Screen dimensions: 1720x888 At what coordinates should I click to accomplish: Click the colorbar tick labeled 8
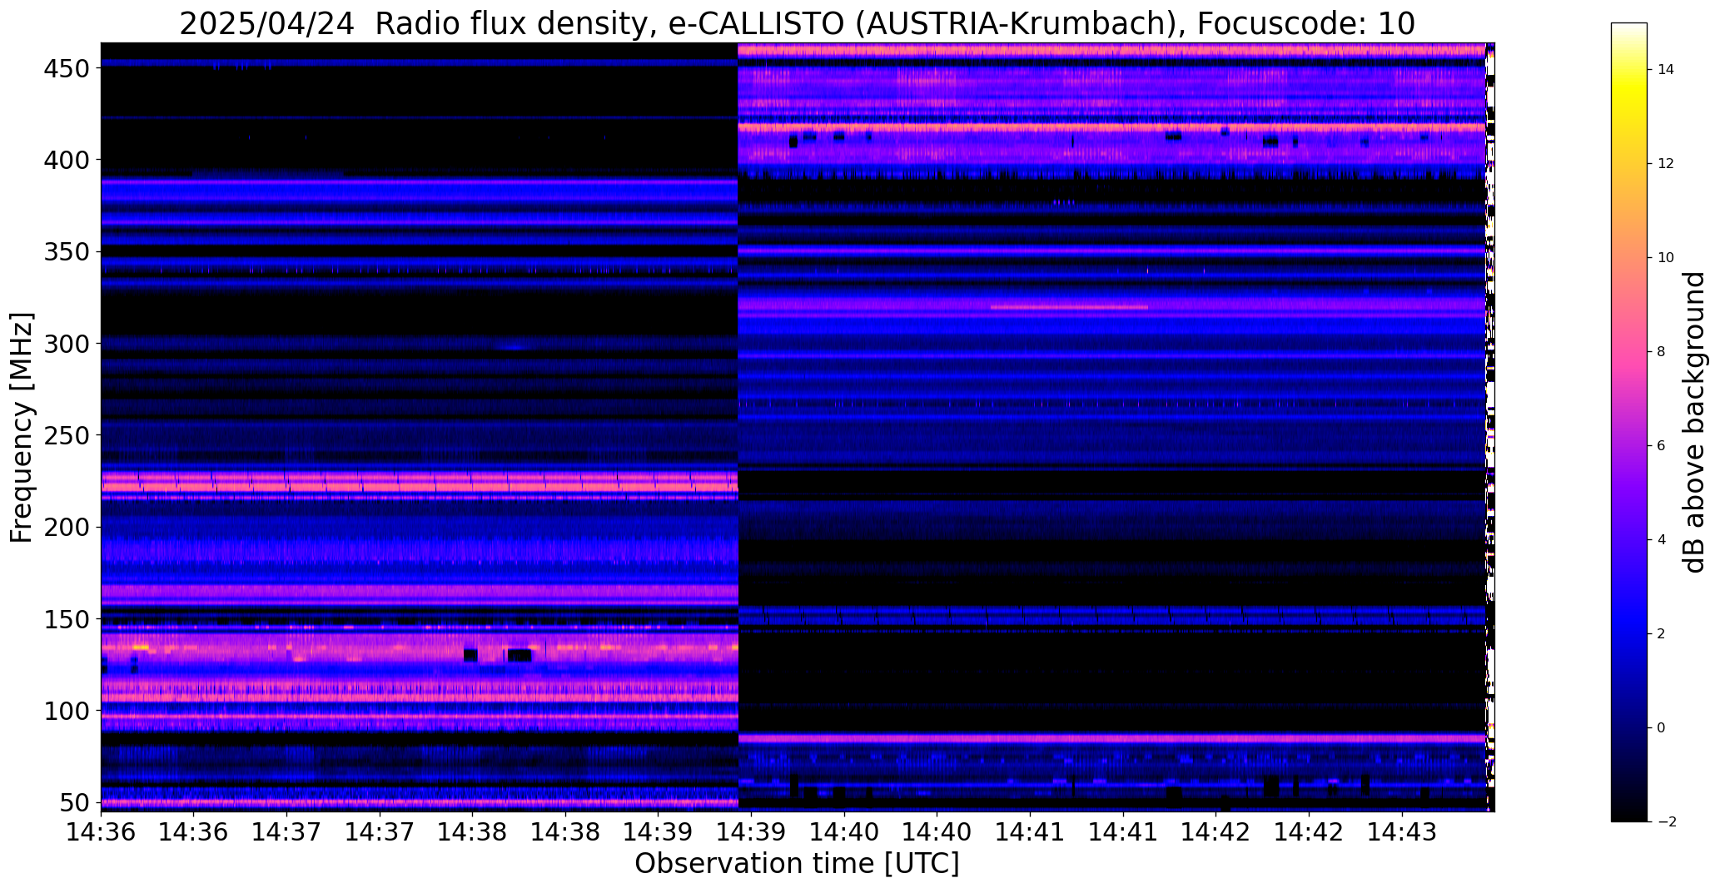[x=1662, y=352]
